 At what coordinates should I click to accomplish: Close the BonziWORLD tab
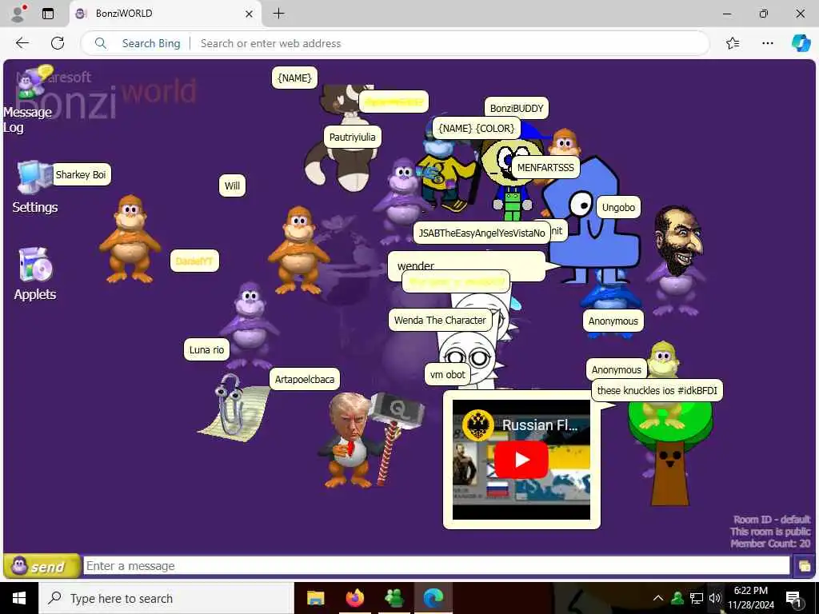[250, 14]
